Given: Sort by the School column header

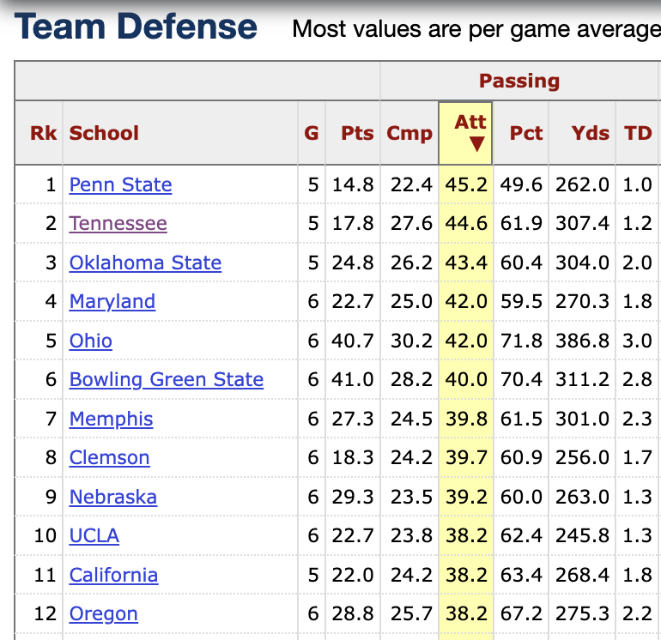Looking at the screenshot, I should click(104, 133).
